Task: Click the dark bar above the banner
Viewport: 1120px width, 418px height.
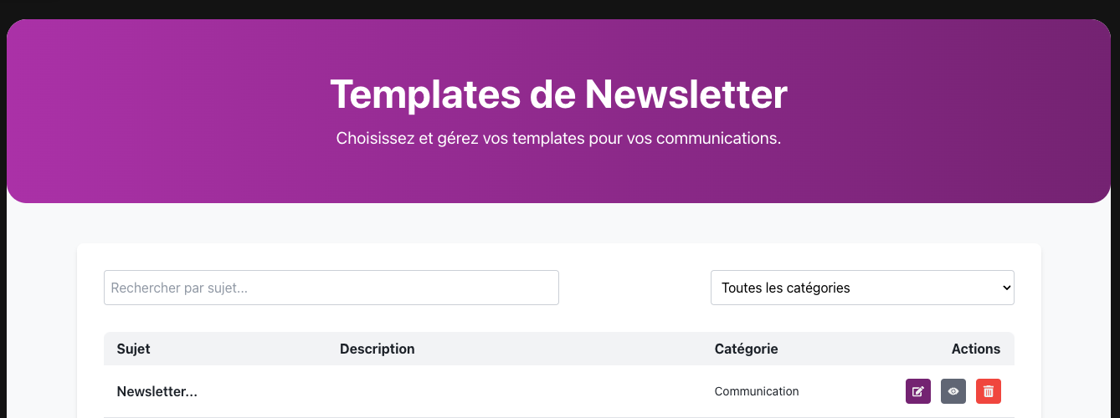Action: (x=559, y=8)
